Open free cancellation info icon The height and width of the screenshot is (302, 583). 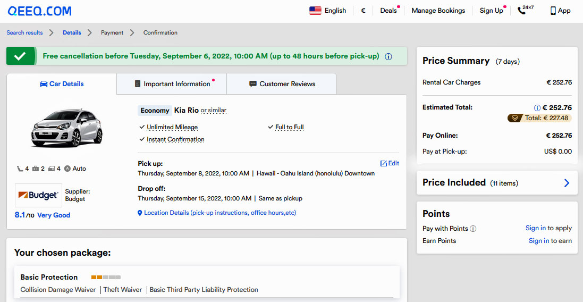[x=388, y=56]
